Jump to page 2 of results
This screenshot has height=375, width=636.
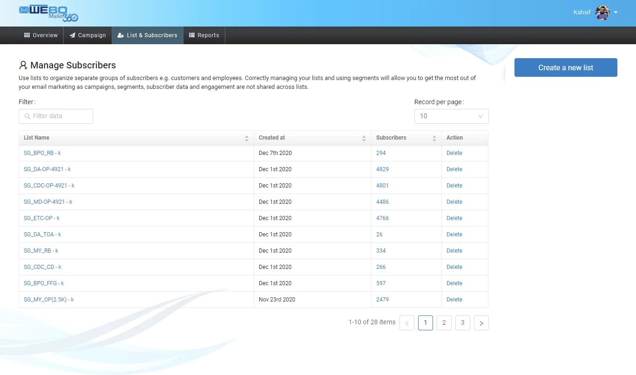[444, 323]
